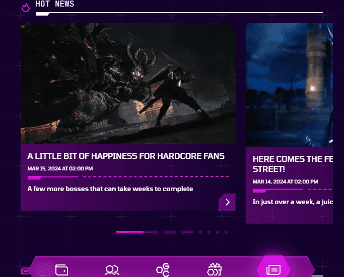Viewport: 344px width, 277px height.
Task: Click the active carousel page indicator
Action: (129, 233)
